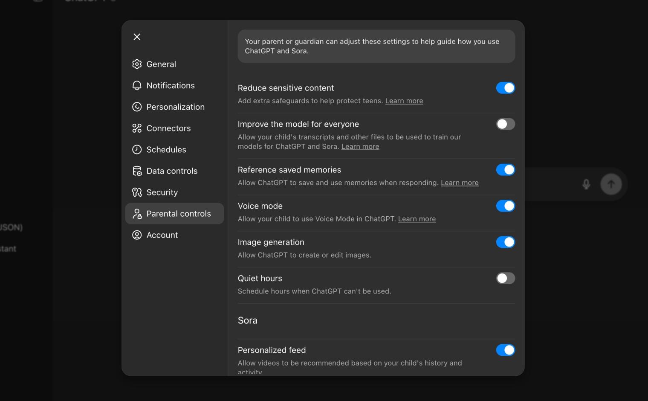Click the General settings gear icon
This screenshot has height=401, width=648.
coord(137,64)
